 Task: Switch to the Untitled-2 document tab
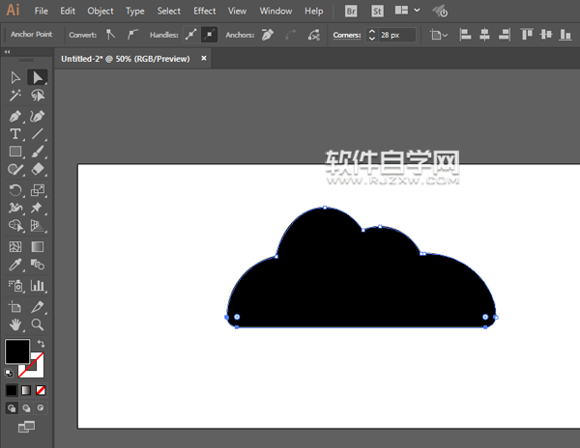pos(128,58)
